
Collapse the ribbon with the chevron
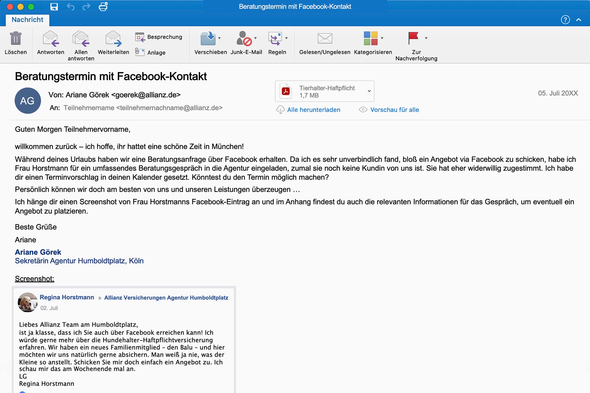click(x=579, y=20)
